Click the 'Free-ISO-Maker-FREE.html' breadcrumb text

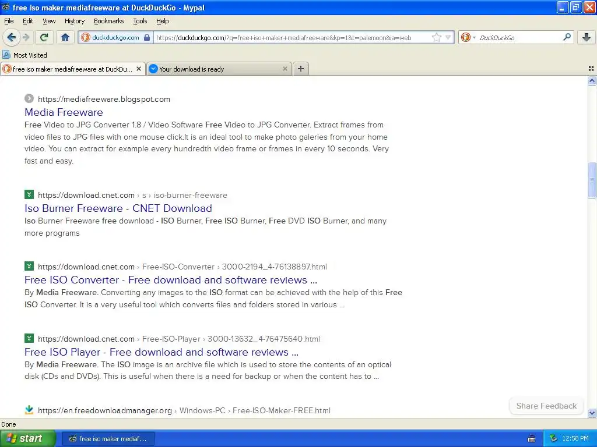282,410
